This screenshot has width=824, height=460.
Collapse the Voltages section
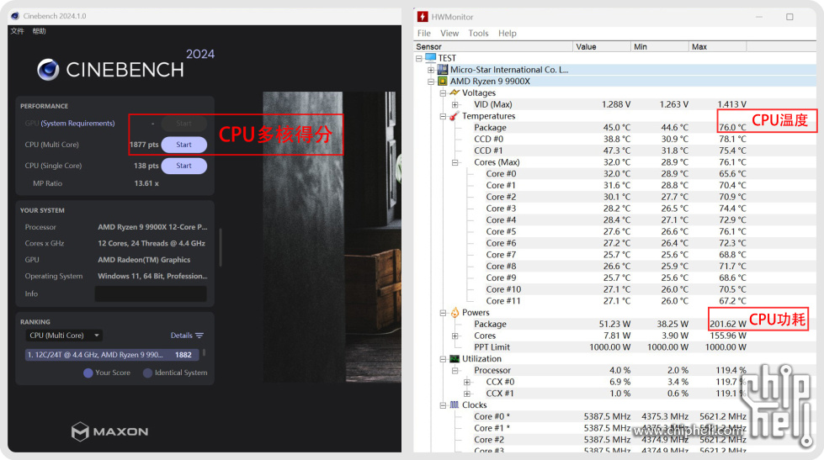click(x=443, y=93)
